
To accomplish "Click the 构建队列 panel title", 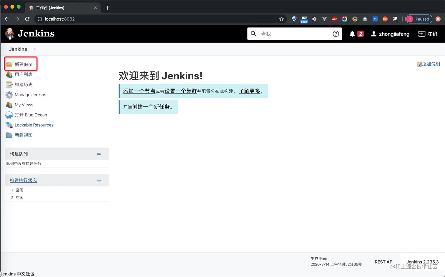I will point(19,154).
